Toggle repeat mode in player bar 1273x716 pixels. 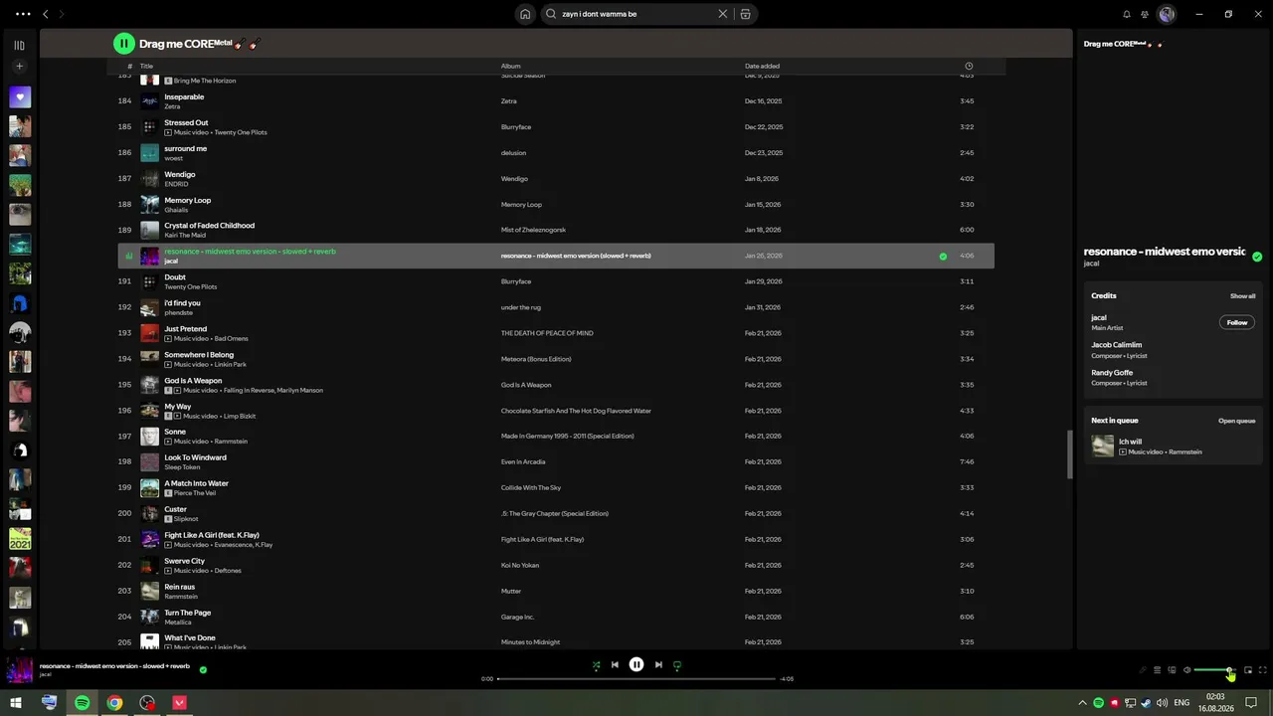click(677, 665)
